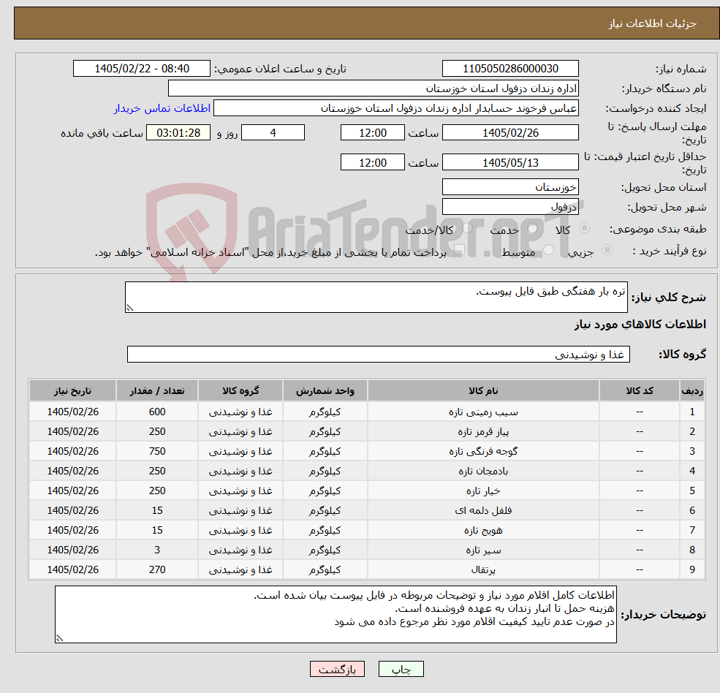Click the item name خیار تازه
The width and height of the screenshot is (720, 693).
[x=483, y=491]
